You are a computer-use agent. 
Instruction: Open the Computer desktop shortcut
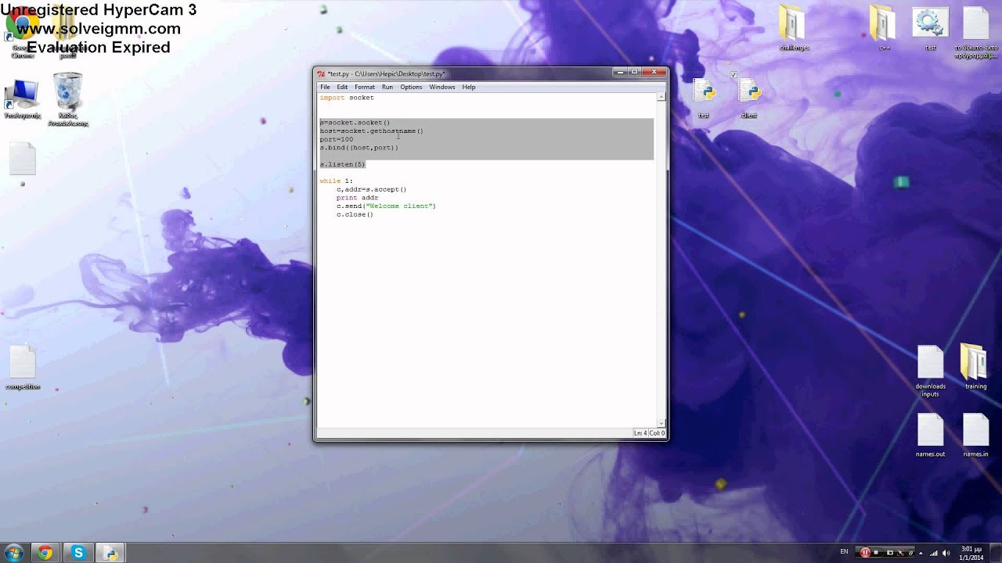pos(22,99)
